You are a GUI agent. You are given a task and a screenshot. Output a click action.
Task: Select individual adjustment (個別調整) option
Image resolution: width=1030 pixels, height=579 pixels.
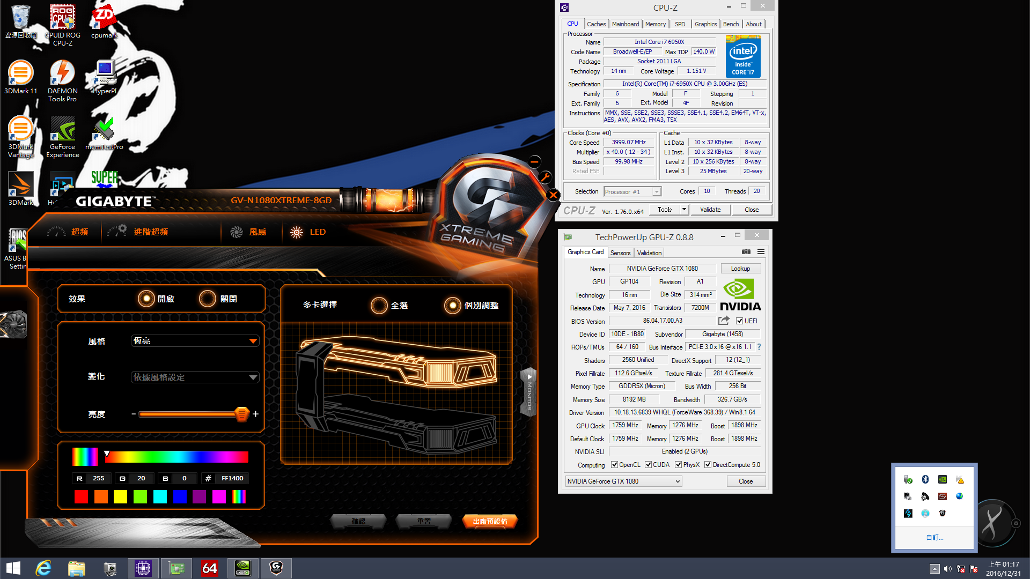[453, 306]
